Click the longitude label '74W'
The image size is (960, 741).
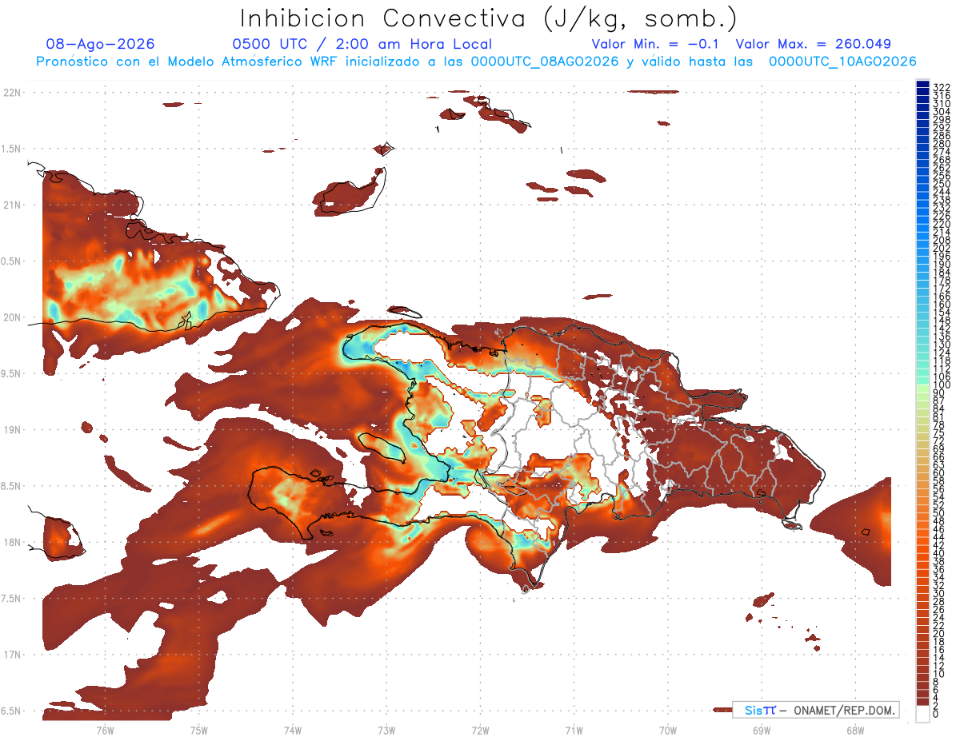pyautogui.click(x=292, y=730)
